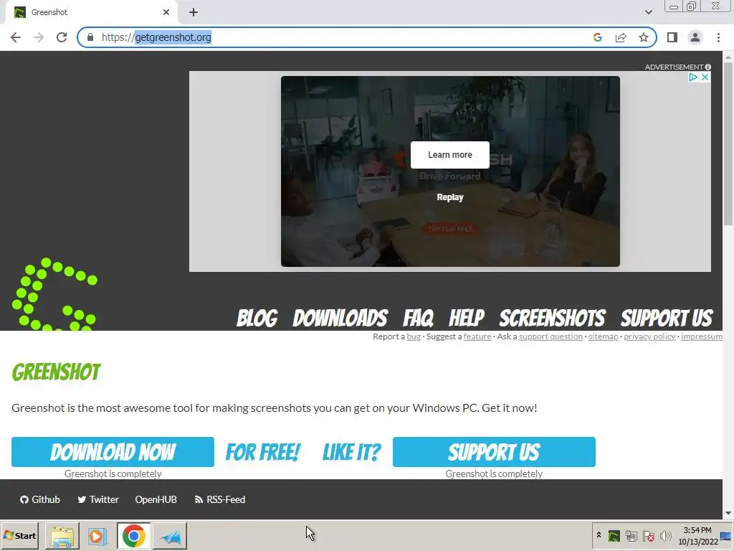Click the page scrollbar up arrow
Image resolution: width=734 pixels, height=551 pixels.
point(728,57)
